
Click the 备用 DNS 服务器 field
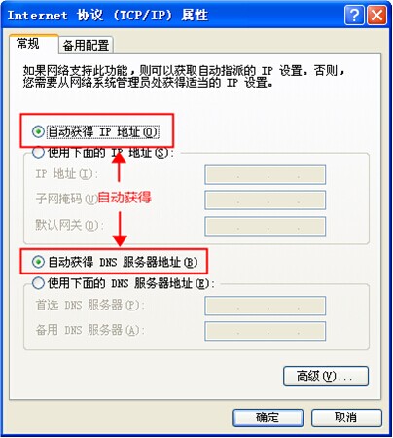pos(265,331)
